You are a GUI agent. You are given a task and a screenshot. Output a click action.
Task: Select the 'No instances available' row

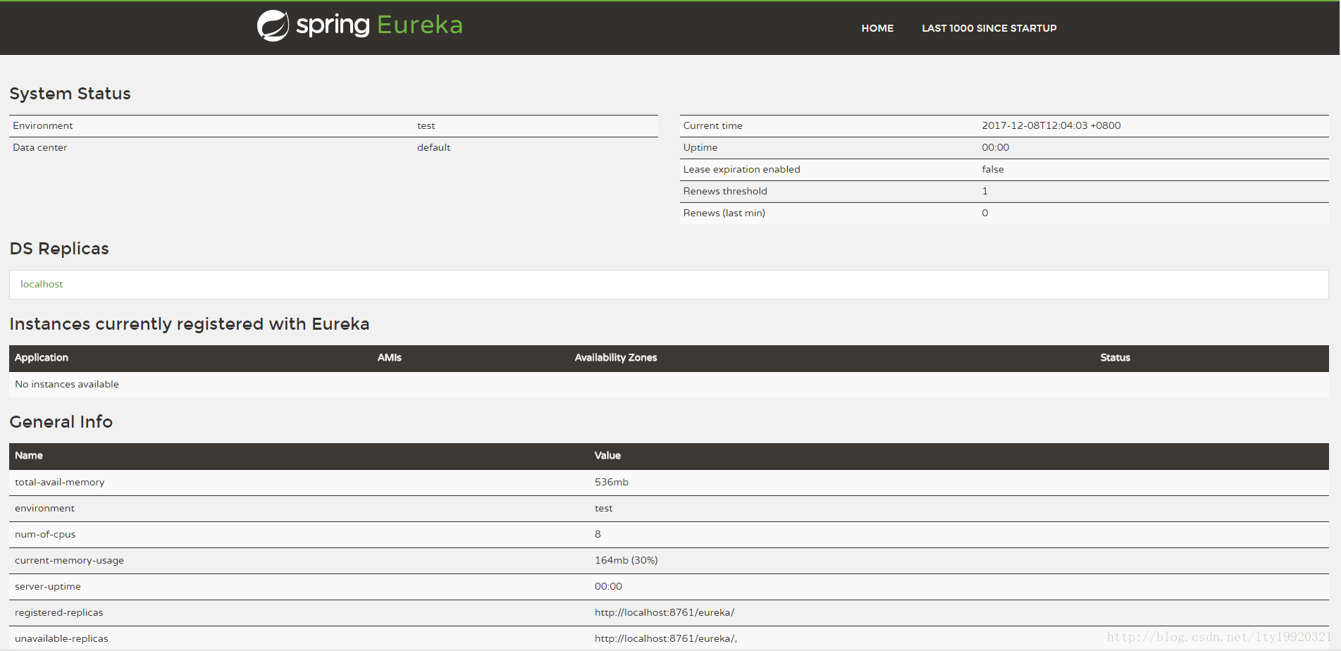click(x=669, y=385)
